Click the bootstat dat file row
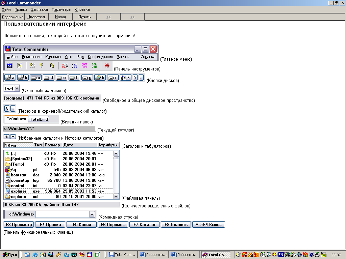Viewport: 346px width, 259px height. click(x=59, y=175)
